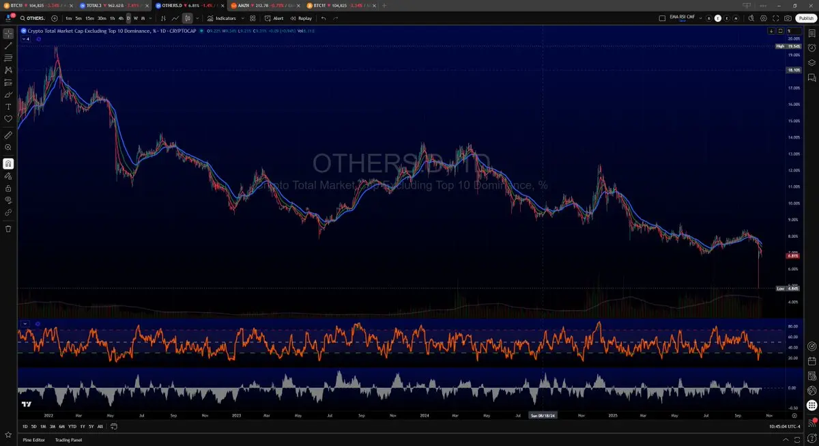Open the Indicators dropdown arrow
This screenshot has width=819, height=446.
click(x=242, y=18)
